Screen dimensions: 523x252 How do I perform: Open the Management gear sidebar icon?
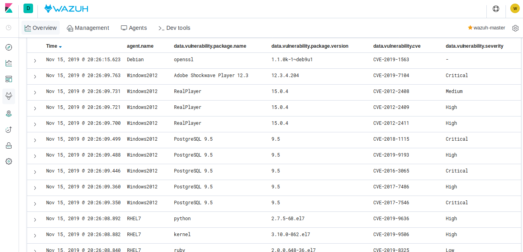click(9, 161)
